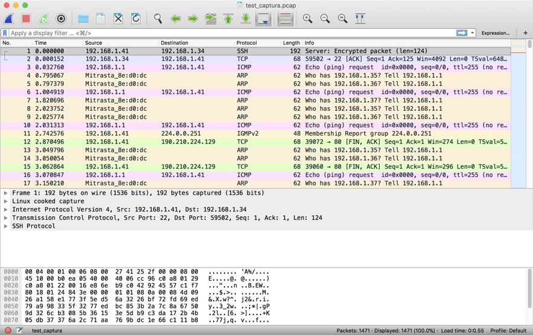
Task: Click the find packet magnifier icon
Action: pos(158,19)
